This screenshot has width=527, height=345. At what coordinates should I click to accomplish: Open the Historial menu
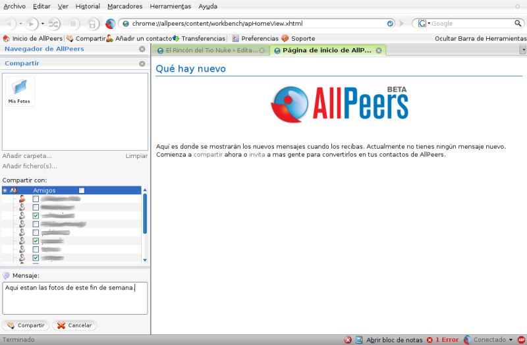click(x=88, y=6)
